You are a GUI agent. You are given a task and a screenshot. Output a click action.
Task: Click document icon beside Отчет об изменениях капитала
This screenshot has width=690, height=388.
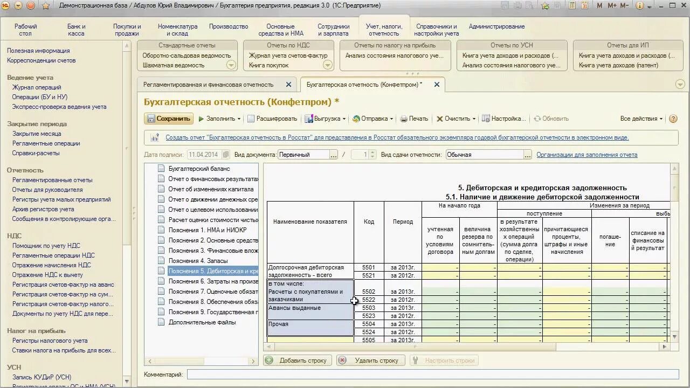(161, 189)
